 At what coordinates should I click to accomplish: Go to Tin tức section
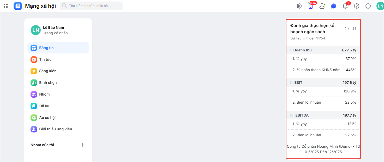58,59
